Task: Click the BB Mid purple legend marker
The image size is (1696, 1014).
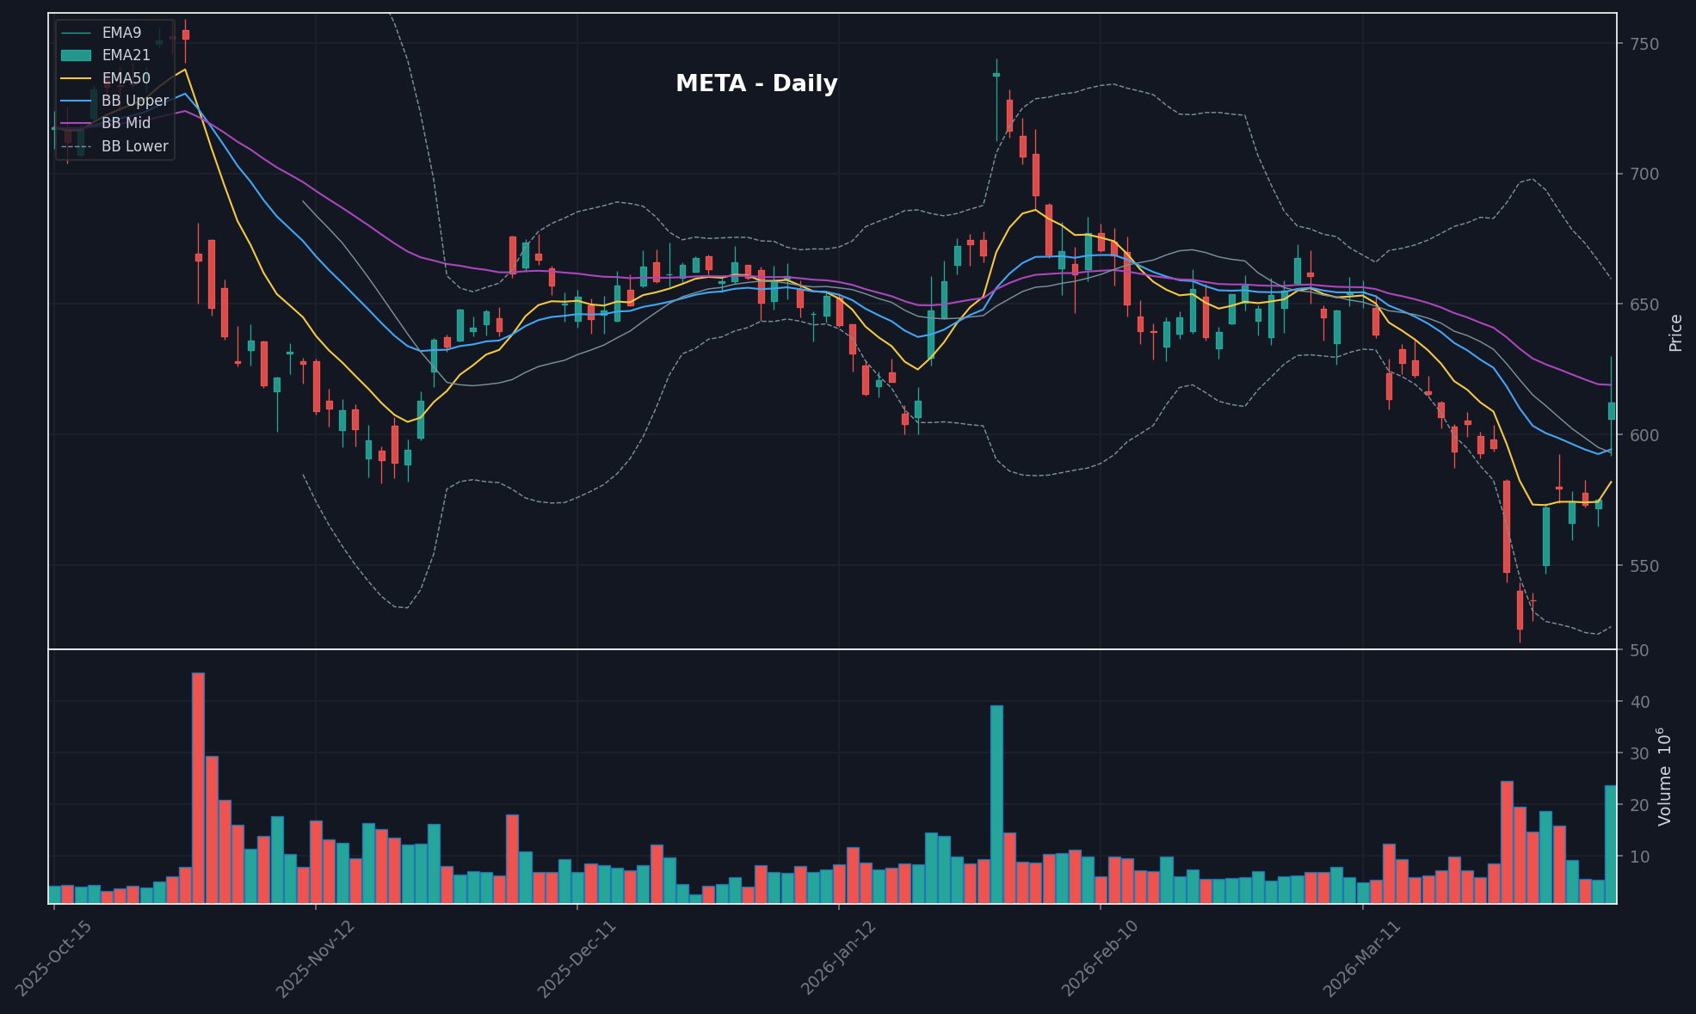Action: pos(76,123)
